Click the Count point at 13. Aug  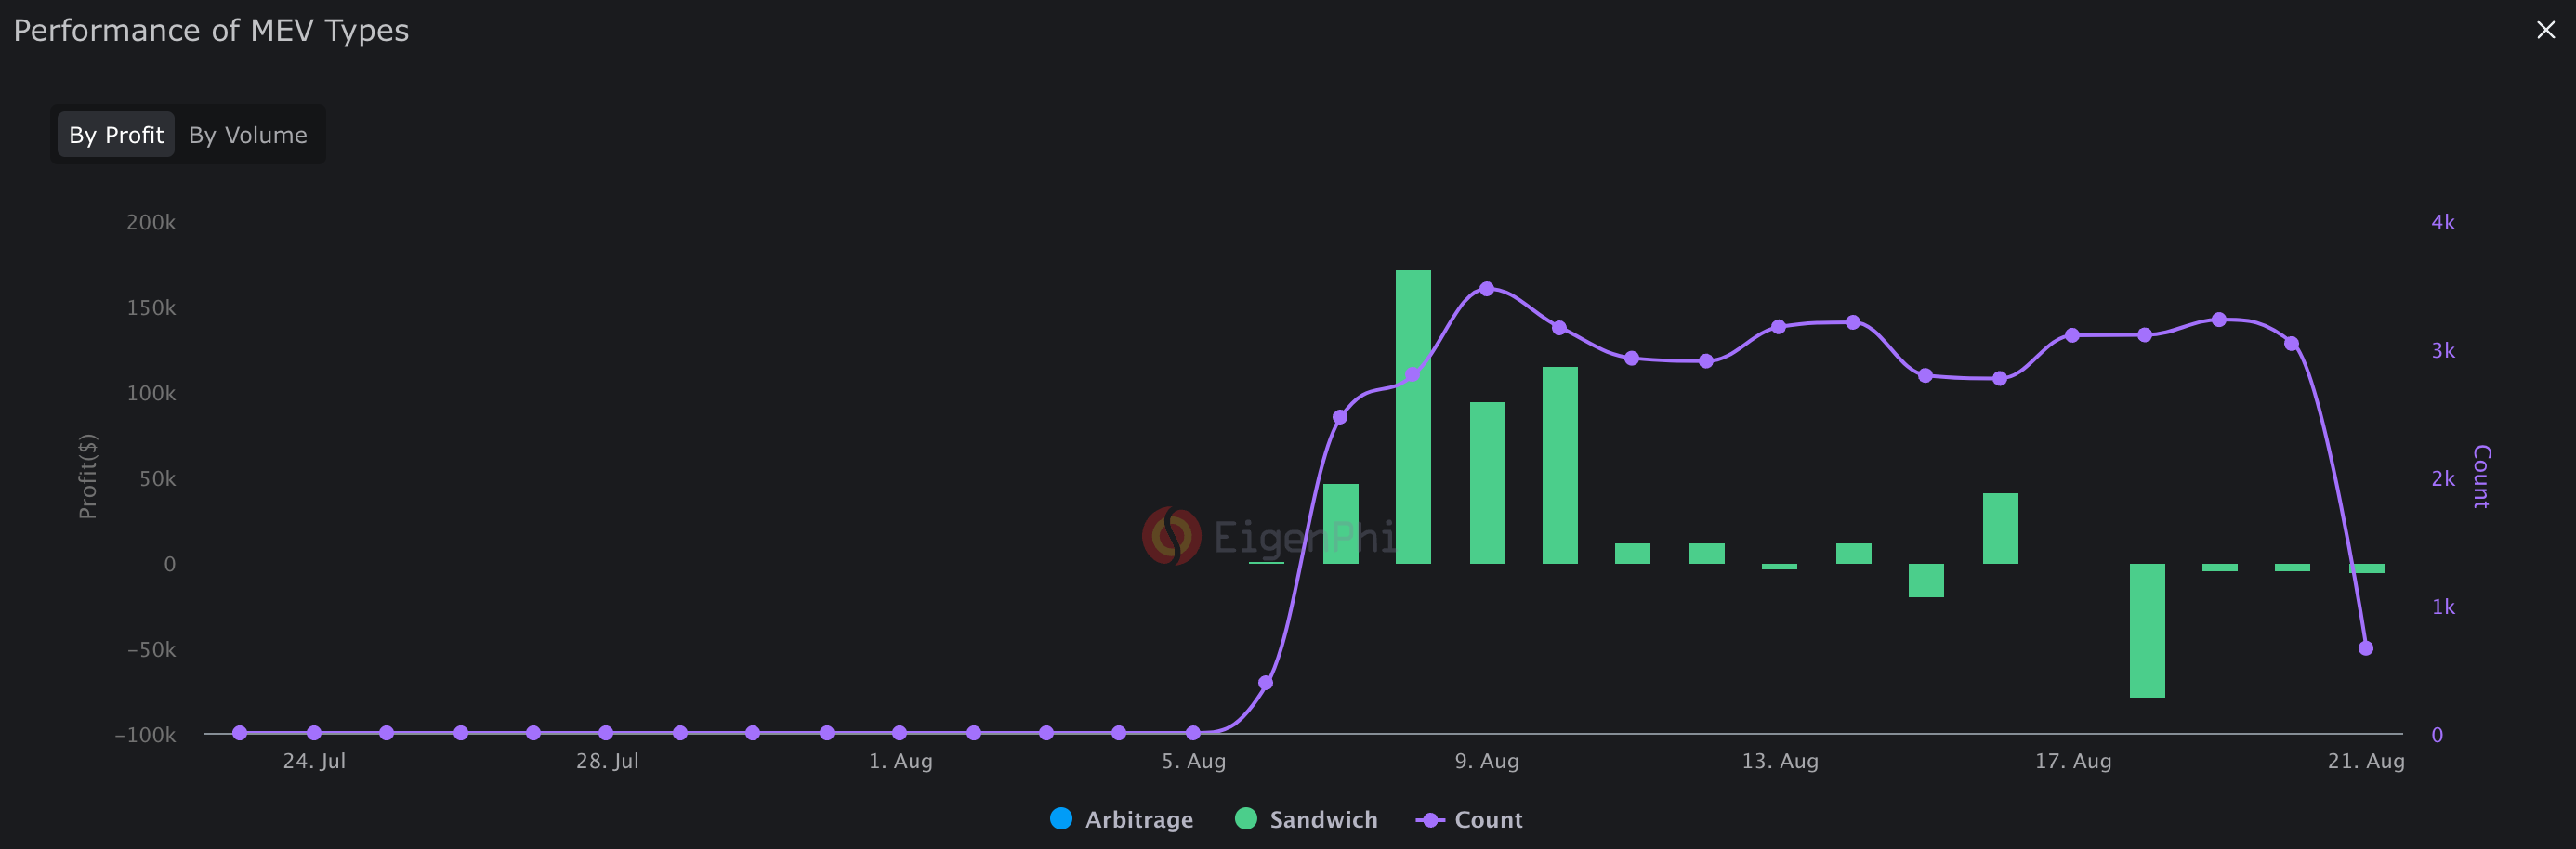pos(1779,327)
